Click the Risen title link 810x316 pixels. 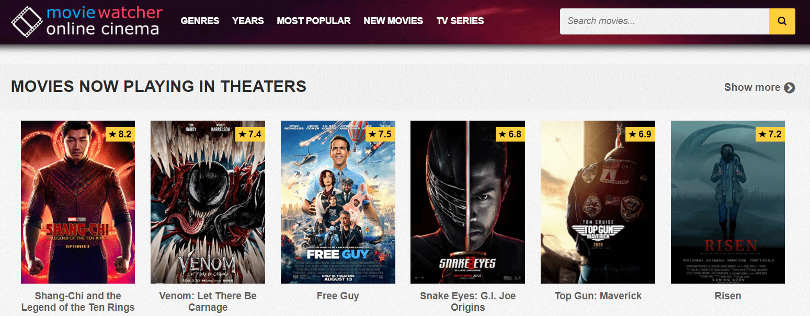click(728, 296)
